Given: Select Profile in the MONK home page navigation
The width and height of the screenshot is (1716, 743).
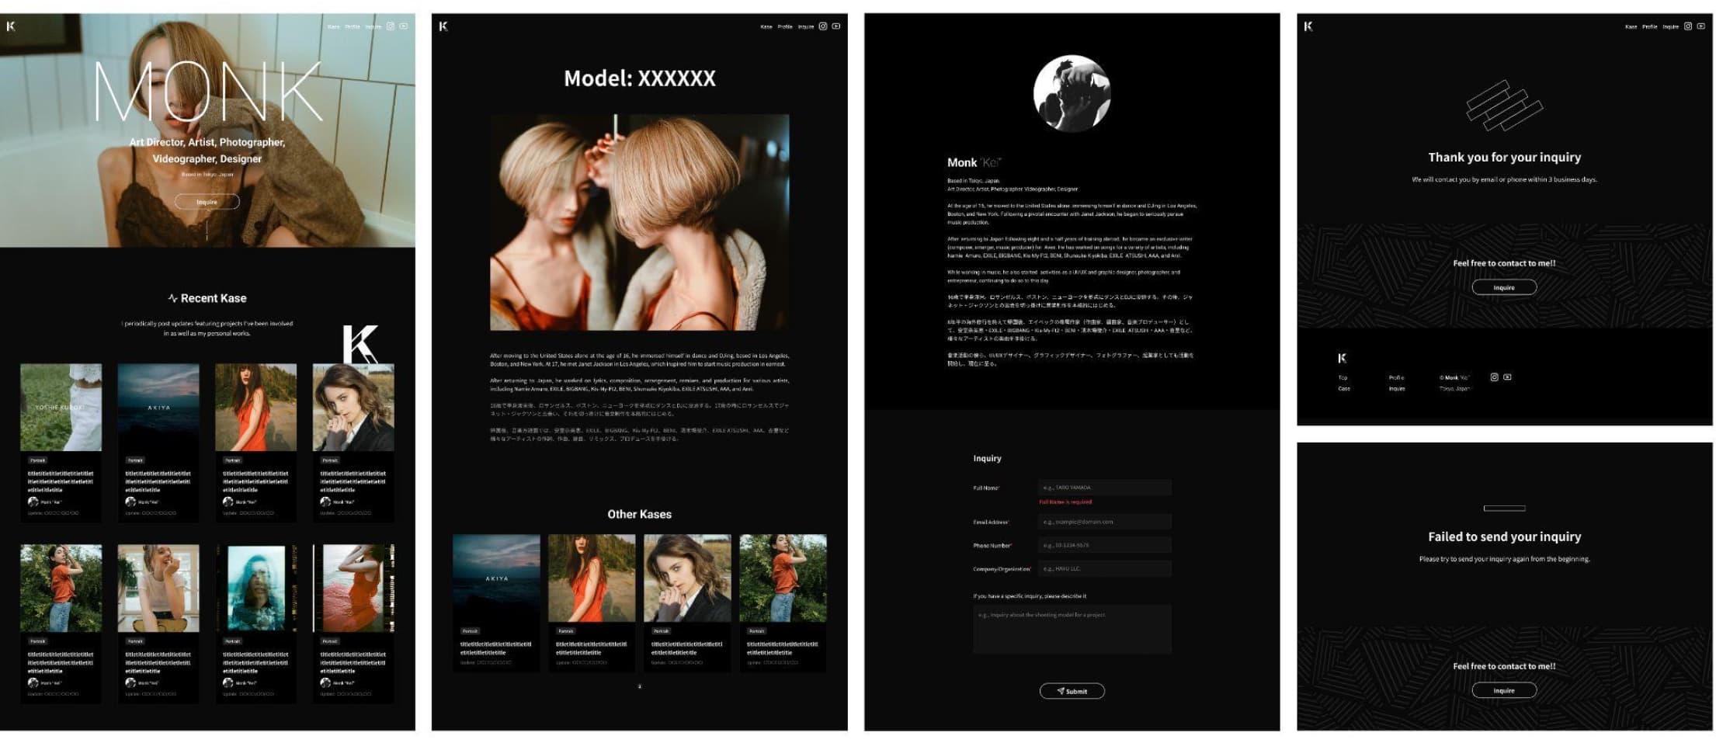Looking at the screenshot, I should click(353, 26).
